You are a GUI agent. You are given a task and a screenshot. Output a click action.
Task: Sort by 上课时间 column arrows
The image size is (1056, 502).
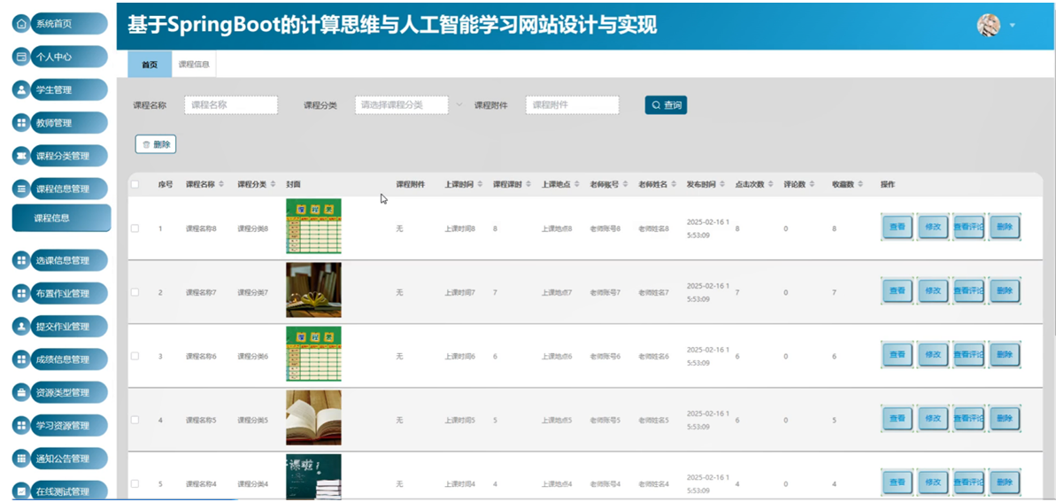click(x=480, y=185)
